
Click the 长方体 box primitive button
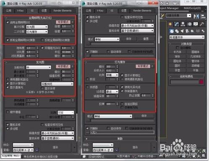point(177,52)
